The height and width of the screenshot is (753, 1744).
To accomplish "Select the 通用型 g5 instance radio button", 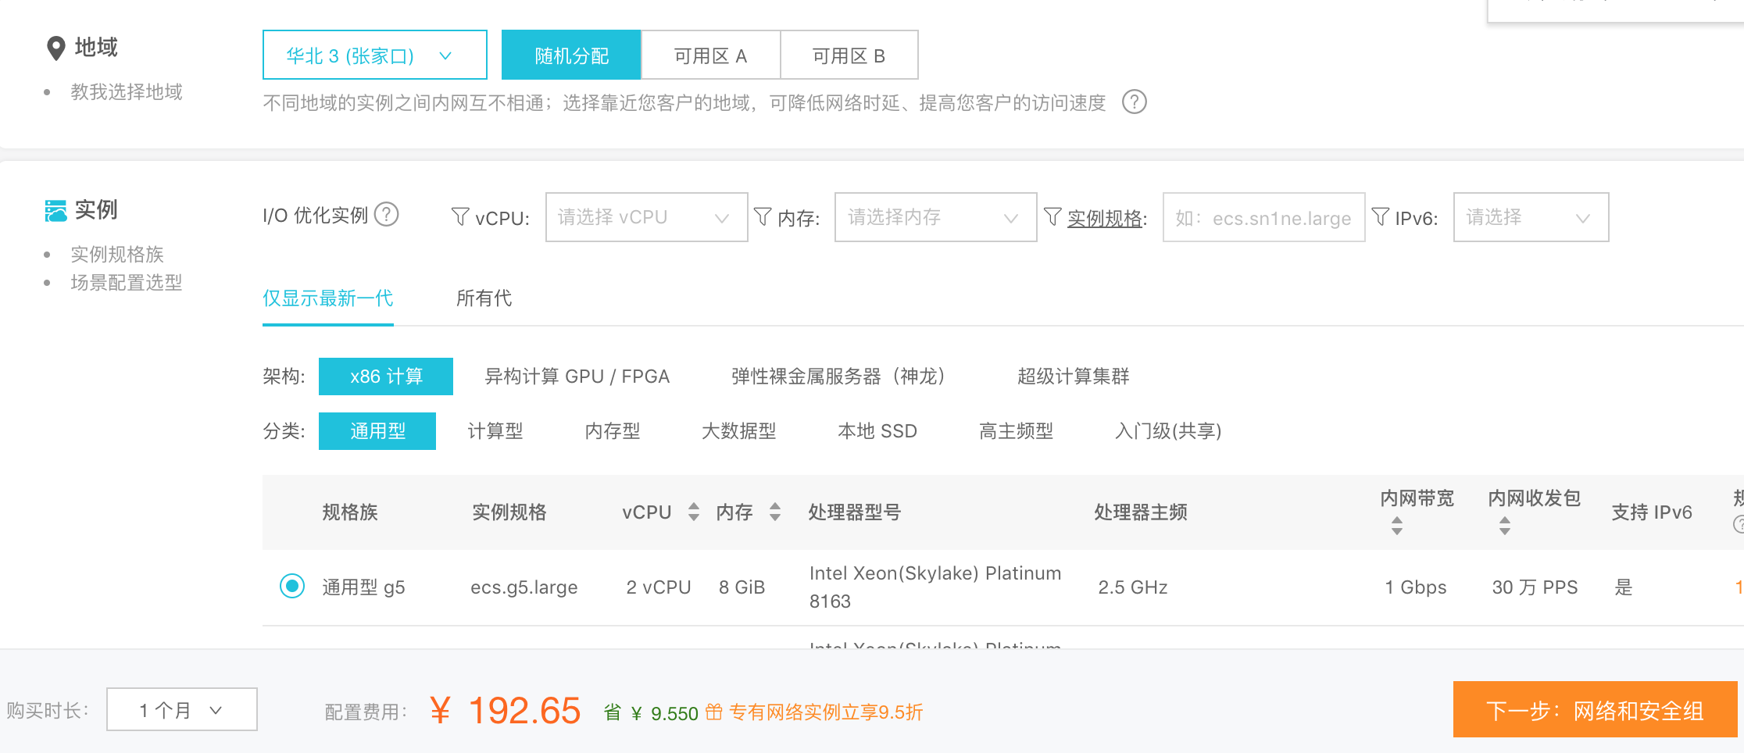I will [x=292, y=586].
